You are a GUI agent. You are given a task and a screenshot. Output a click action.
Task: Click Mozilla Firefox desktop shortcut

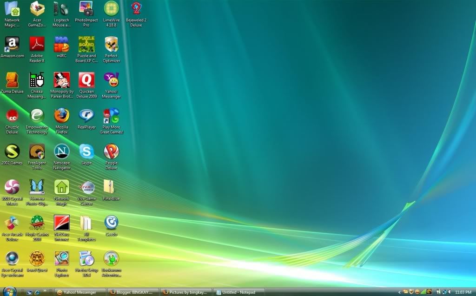click(62, 121)
